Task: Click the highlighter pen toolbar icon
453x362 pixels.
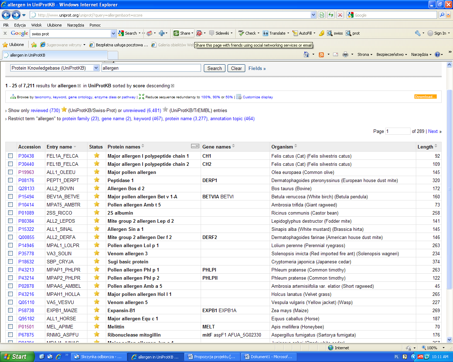Action: [322, 33]
